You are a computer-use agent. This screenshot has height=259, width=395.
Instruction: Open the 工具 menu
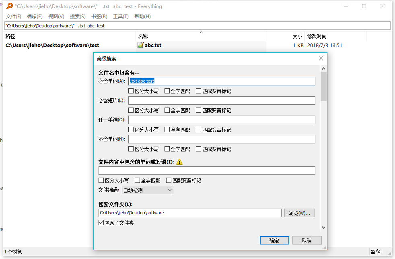click(x=120, y=16)
